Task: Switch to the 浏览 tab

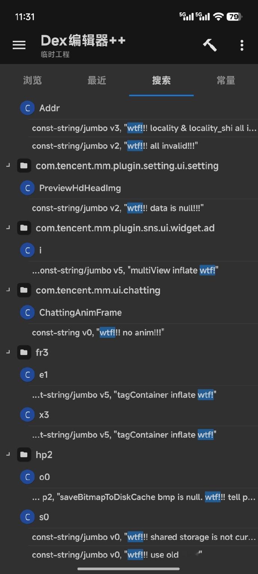Action: [33, 81]
